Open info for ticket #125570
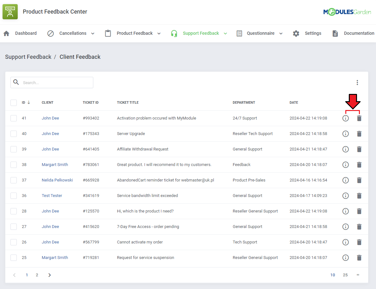Viewport: 376px width, 289px height. pyautogui.click(x=345, y=211)
